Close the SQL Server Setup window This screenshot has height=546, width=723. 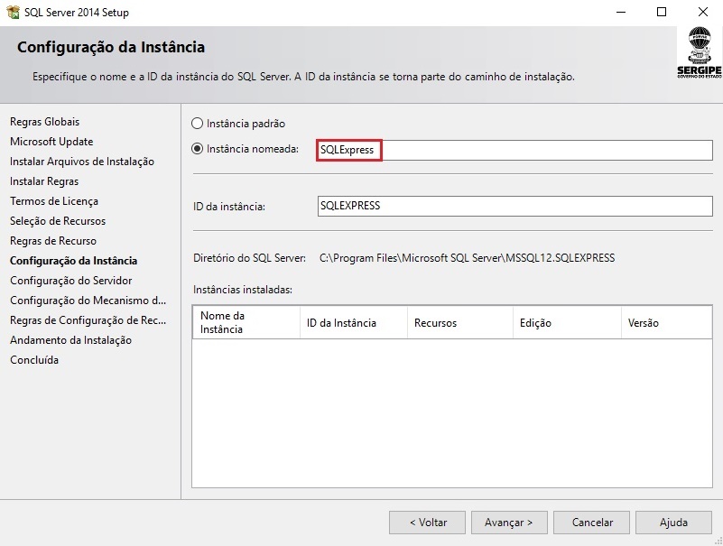(x=702, y=13)
